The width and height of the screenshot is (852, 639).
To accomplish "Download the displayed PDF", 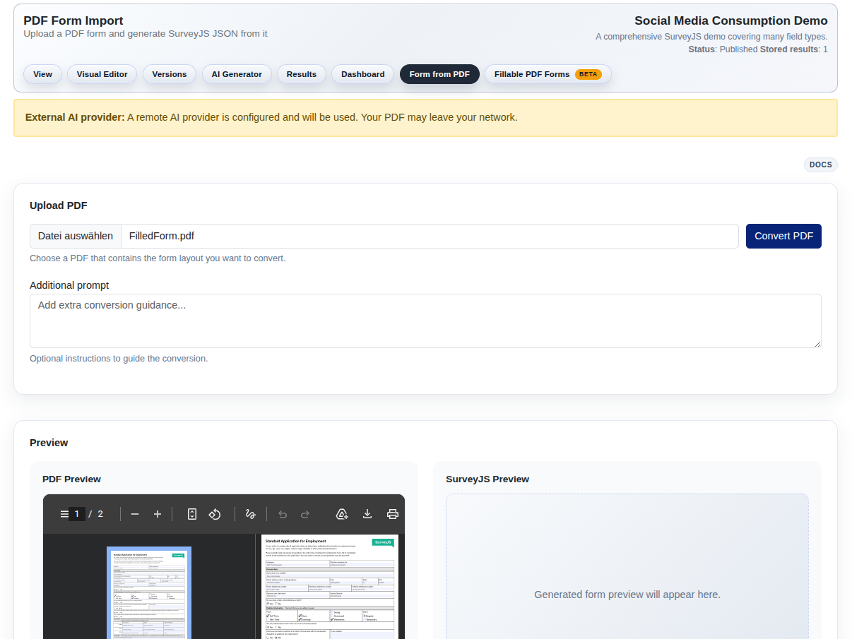I will (x=367, y=514).
